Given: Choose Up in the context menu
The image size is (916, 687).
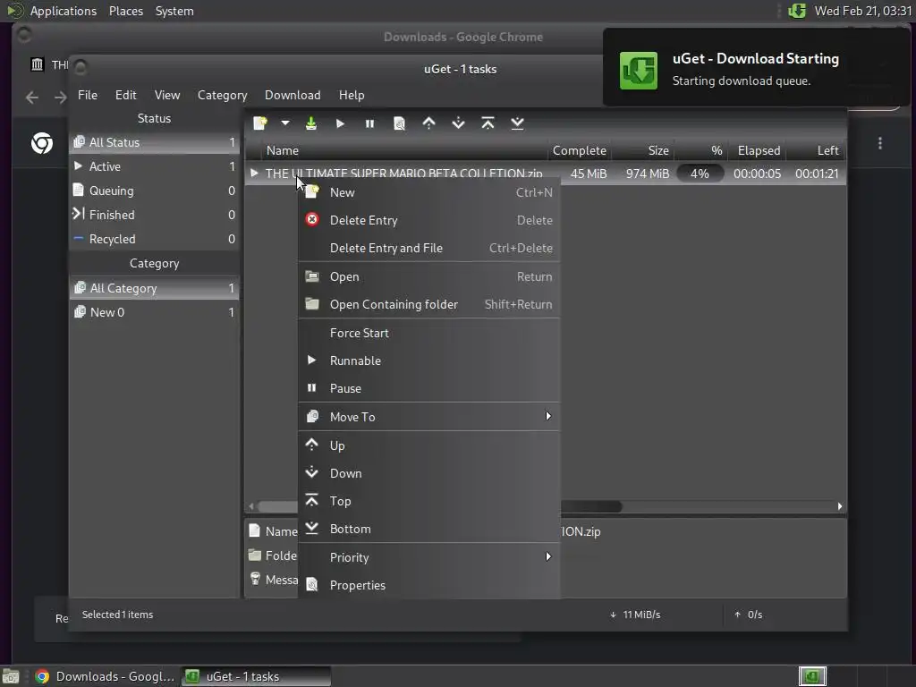Looking at the screenshot, I should (428, 445).
